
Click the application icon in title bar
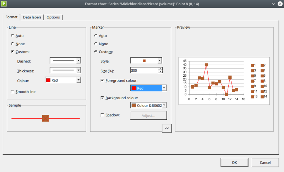coord(4,4)
